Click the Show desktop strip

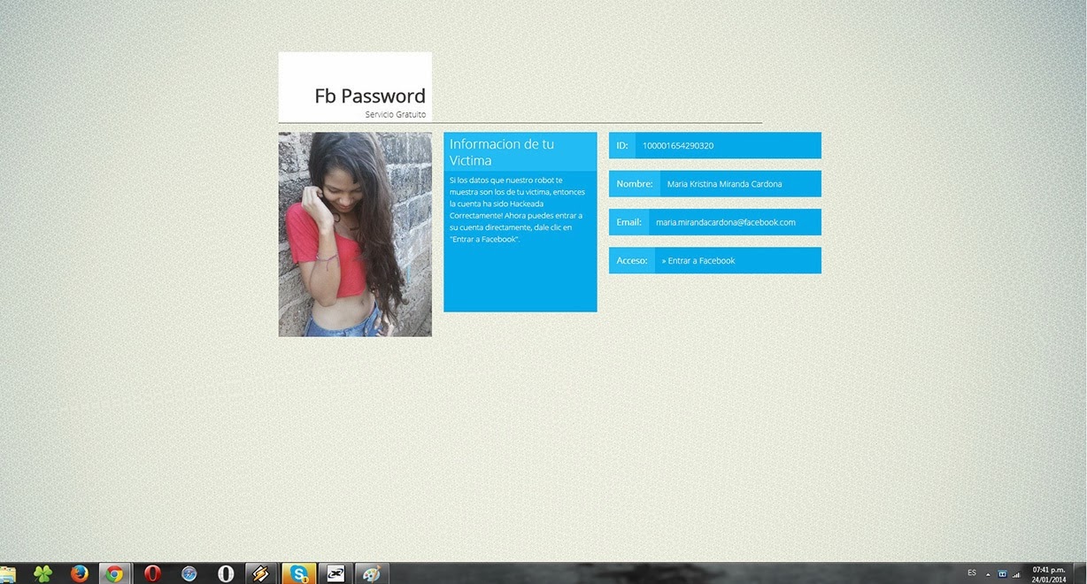[1082, 573]
